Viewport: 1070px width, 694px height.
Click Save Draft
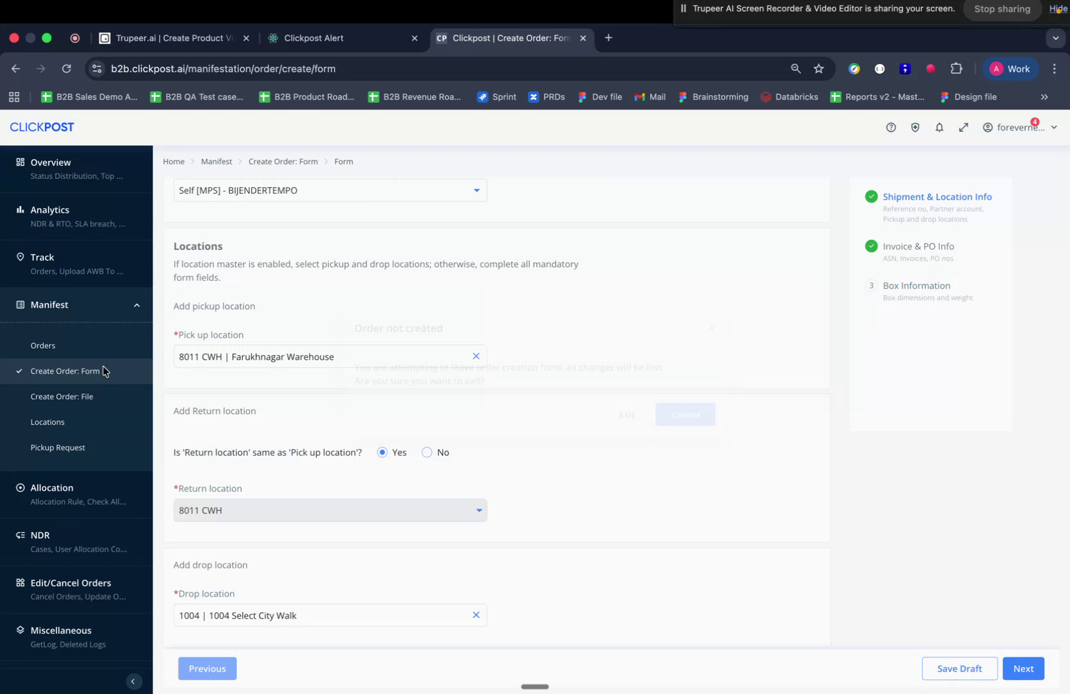(x=959, y=668)
